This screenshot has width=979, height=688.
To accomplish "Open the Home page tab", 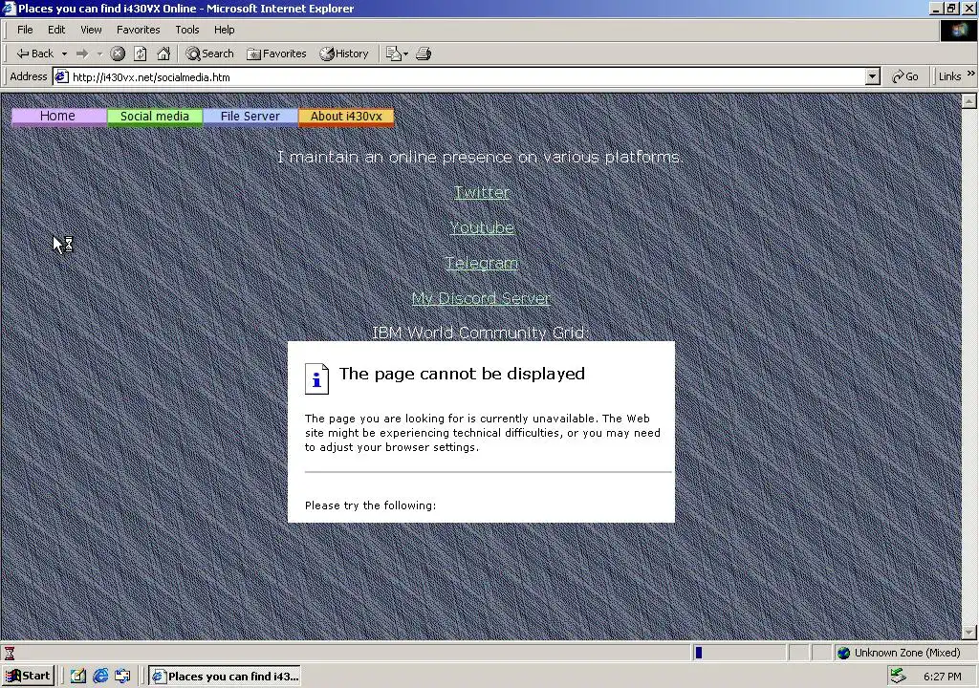I will pos(58,117).
